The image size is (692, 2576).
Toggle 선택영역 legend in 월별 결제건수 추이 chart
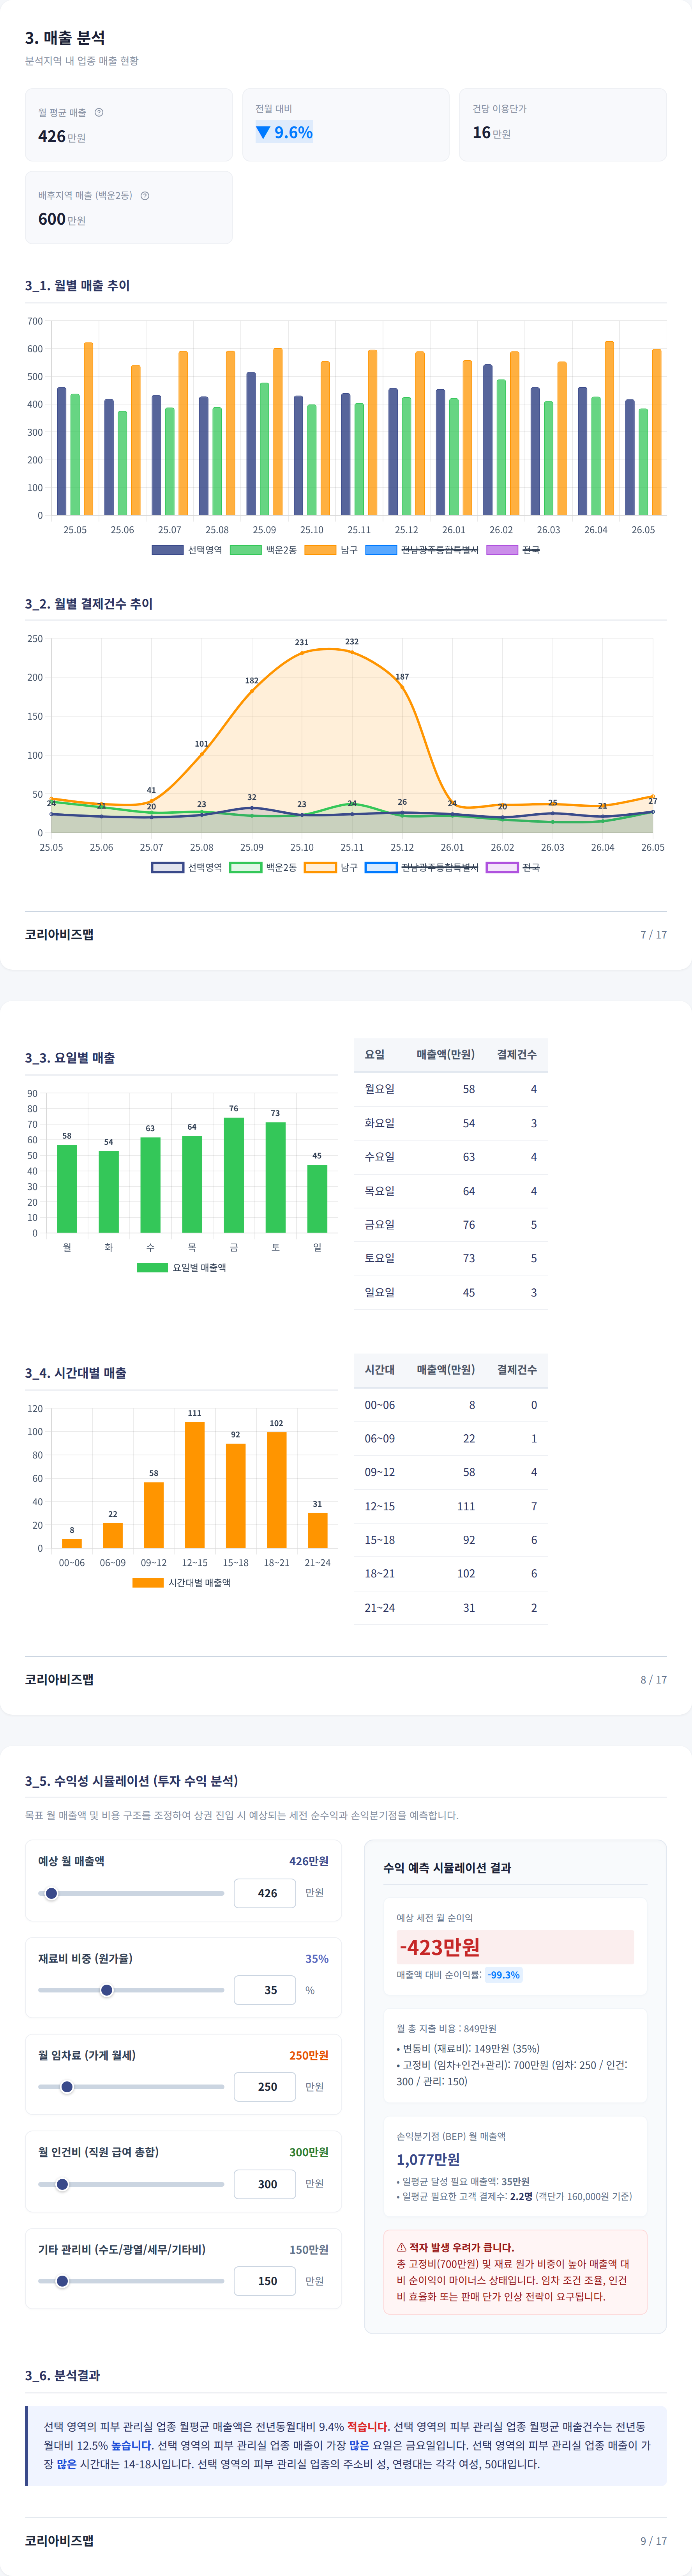pos(187,867)
